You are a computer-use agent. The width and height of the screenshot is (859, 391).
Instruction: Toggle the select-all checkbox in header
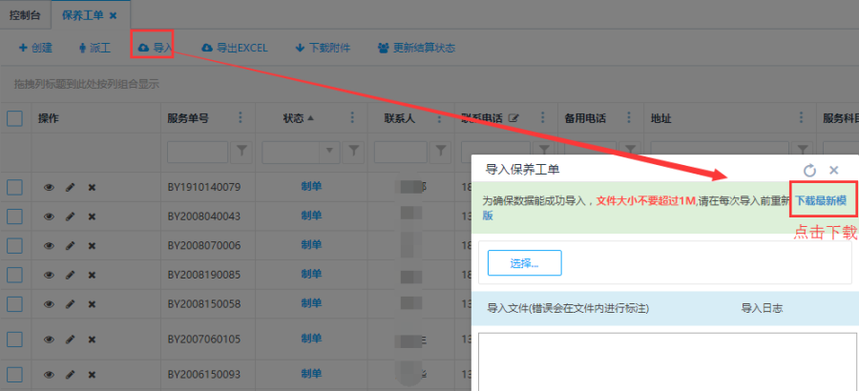coord(14,118)
